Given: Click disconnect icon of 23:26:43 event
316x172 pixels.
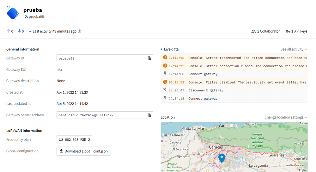Looking at the screenshot, I should coord(165,90).
